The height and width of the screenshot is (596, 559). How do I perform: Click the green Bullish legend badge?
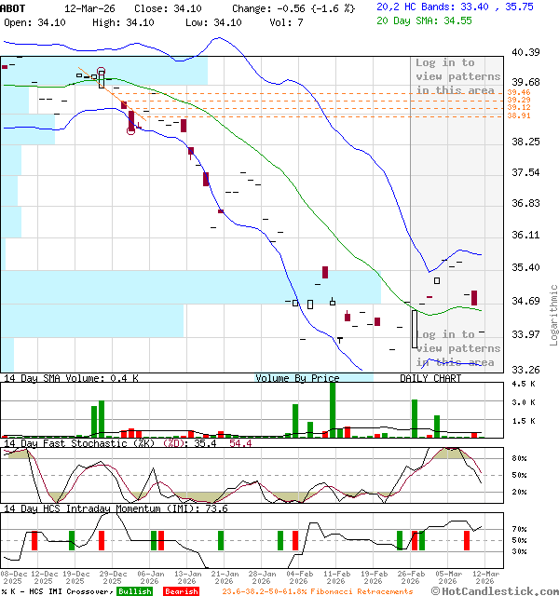134,591
